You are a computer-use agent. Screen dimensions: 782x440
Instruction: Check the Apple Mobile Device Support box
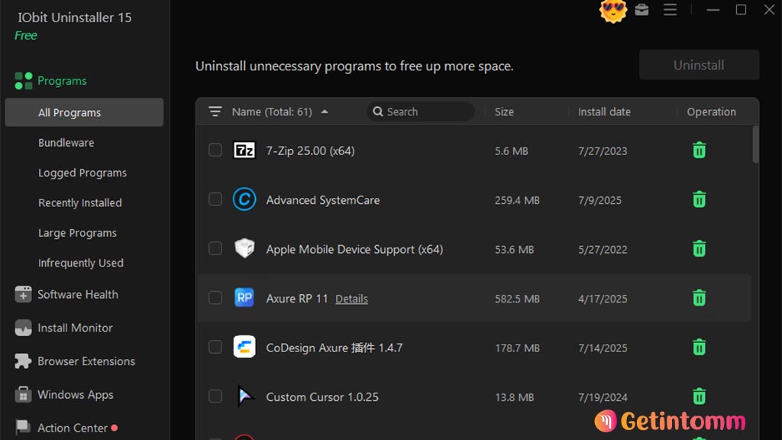point(215,248)
